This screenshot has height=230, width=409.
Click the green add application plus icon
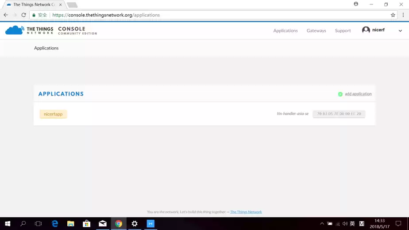click(x=340, y=94)
